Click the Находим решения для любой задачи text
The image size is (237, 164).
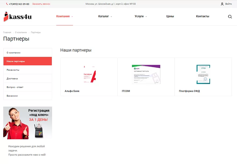click(26, 148)
